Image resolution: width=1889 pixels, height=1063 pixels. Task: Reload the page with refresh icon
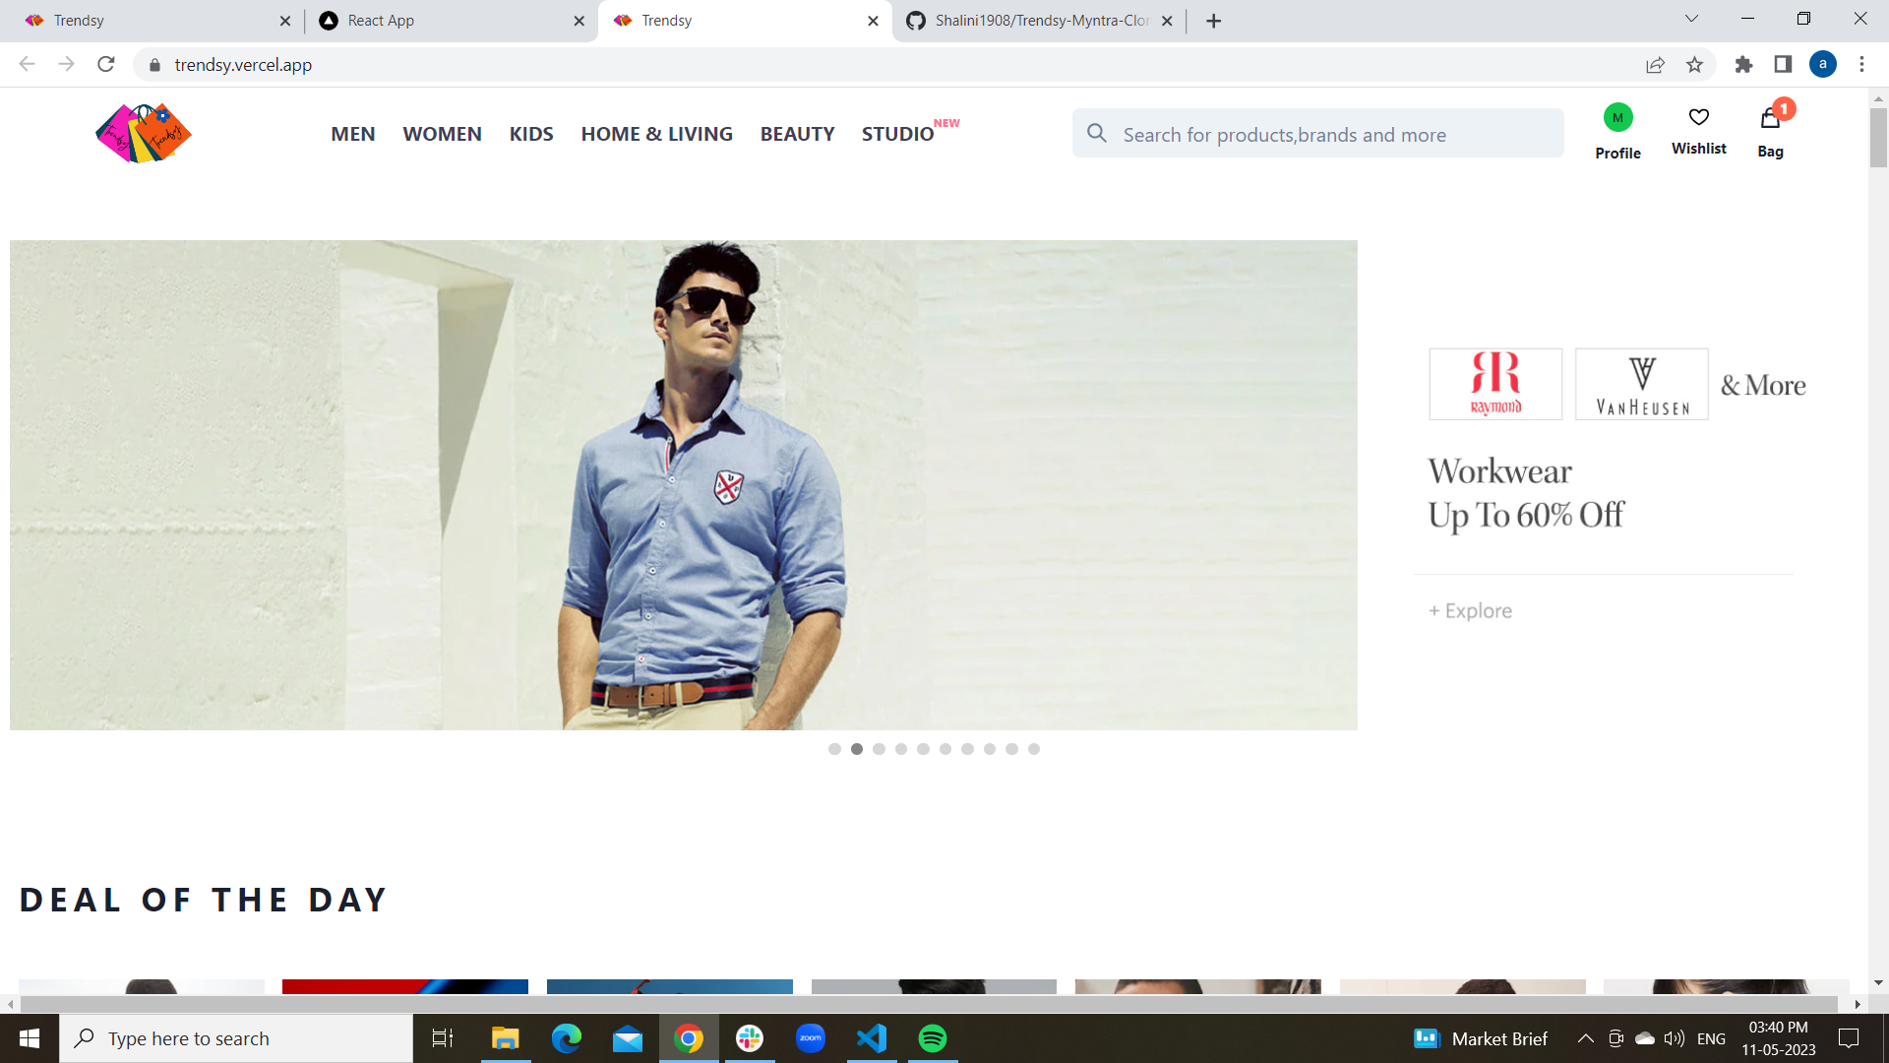pyautogui.click(x=106, y=65)
